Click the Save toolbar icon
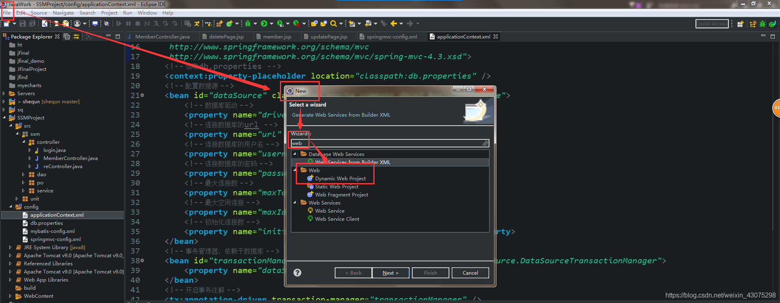The height and width of the screenshot is (303, 780). [22, 23]
